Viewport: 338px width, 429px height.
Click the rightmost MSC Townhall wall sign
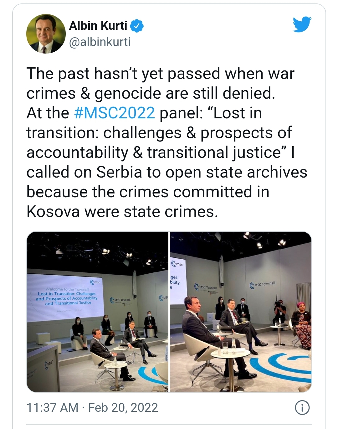point(263,284)
